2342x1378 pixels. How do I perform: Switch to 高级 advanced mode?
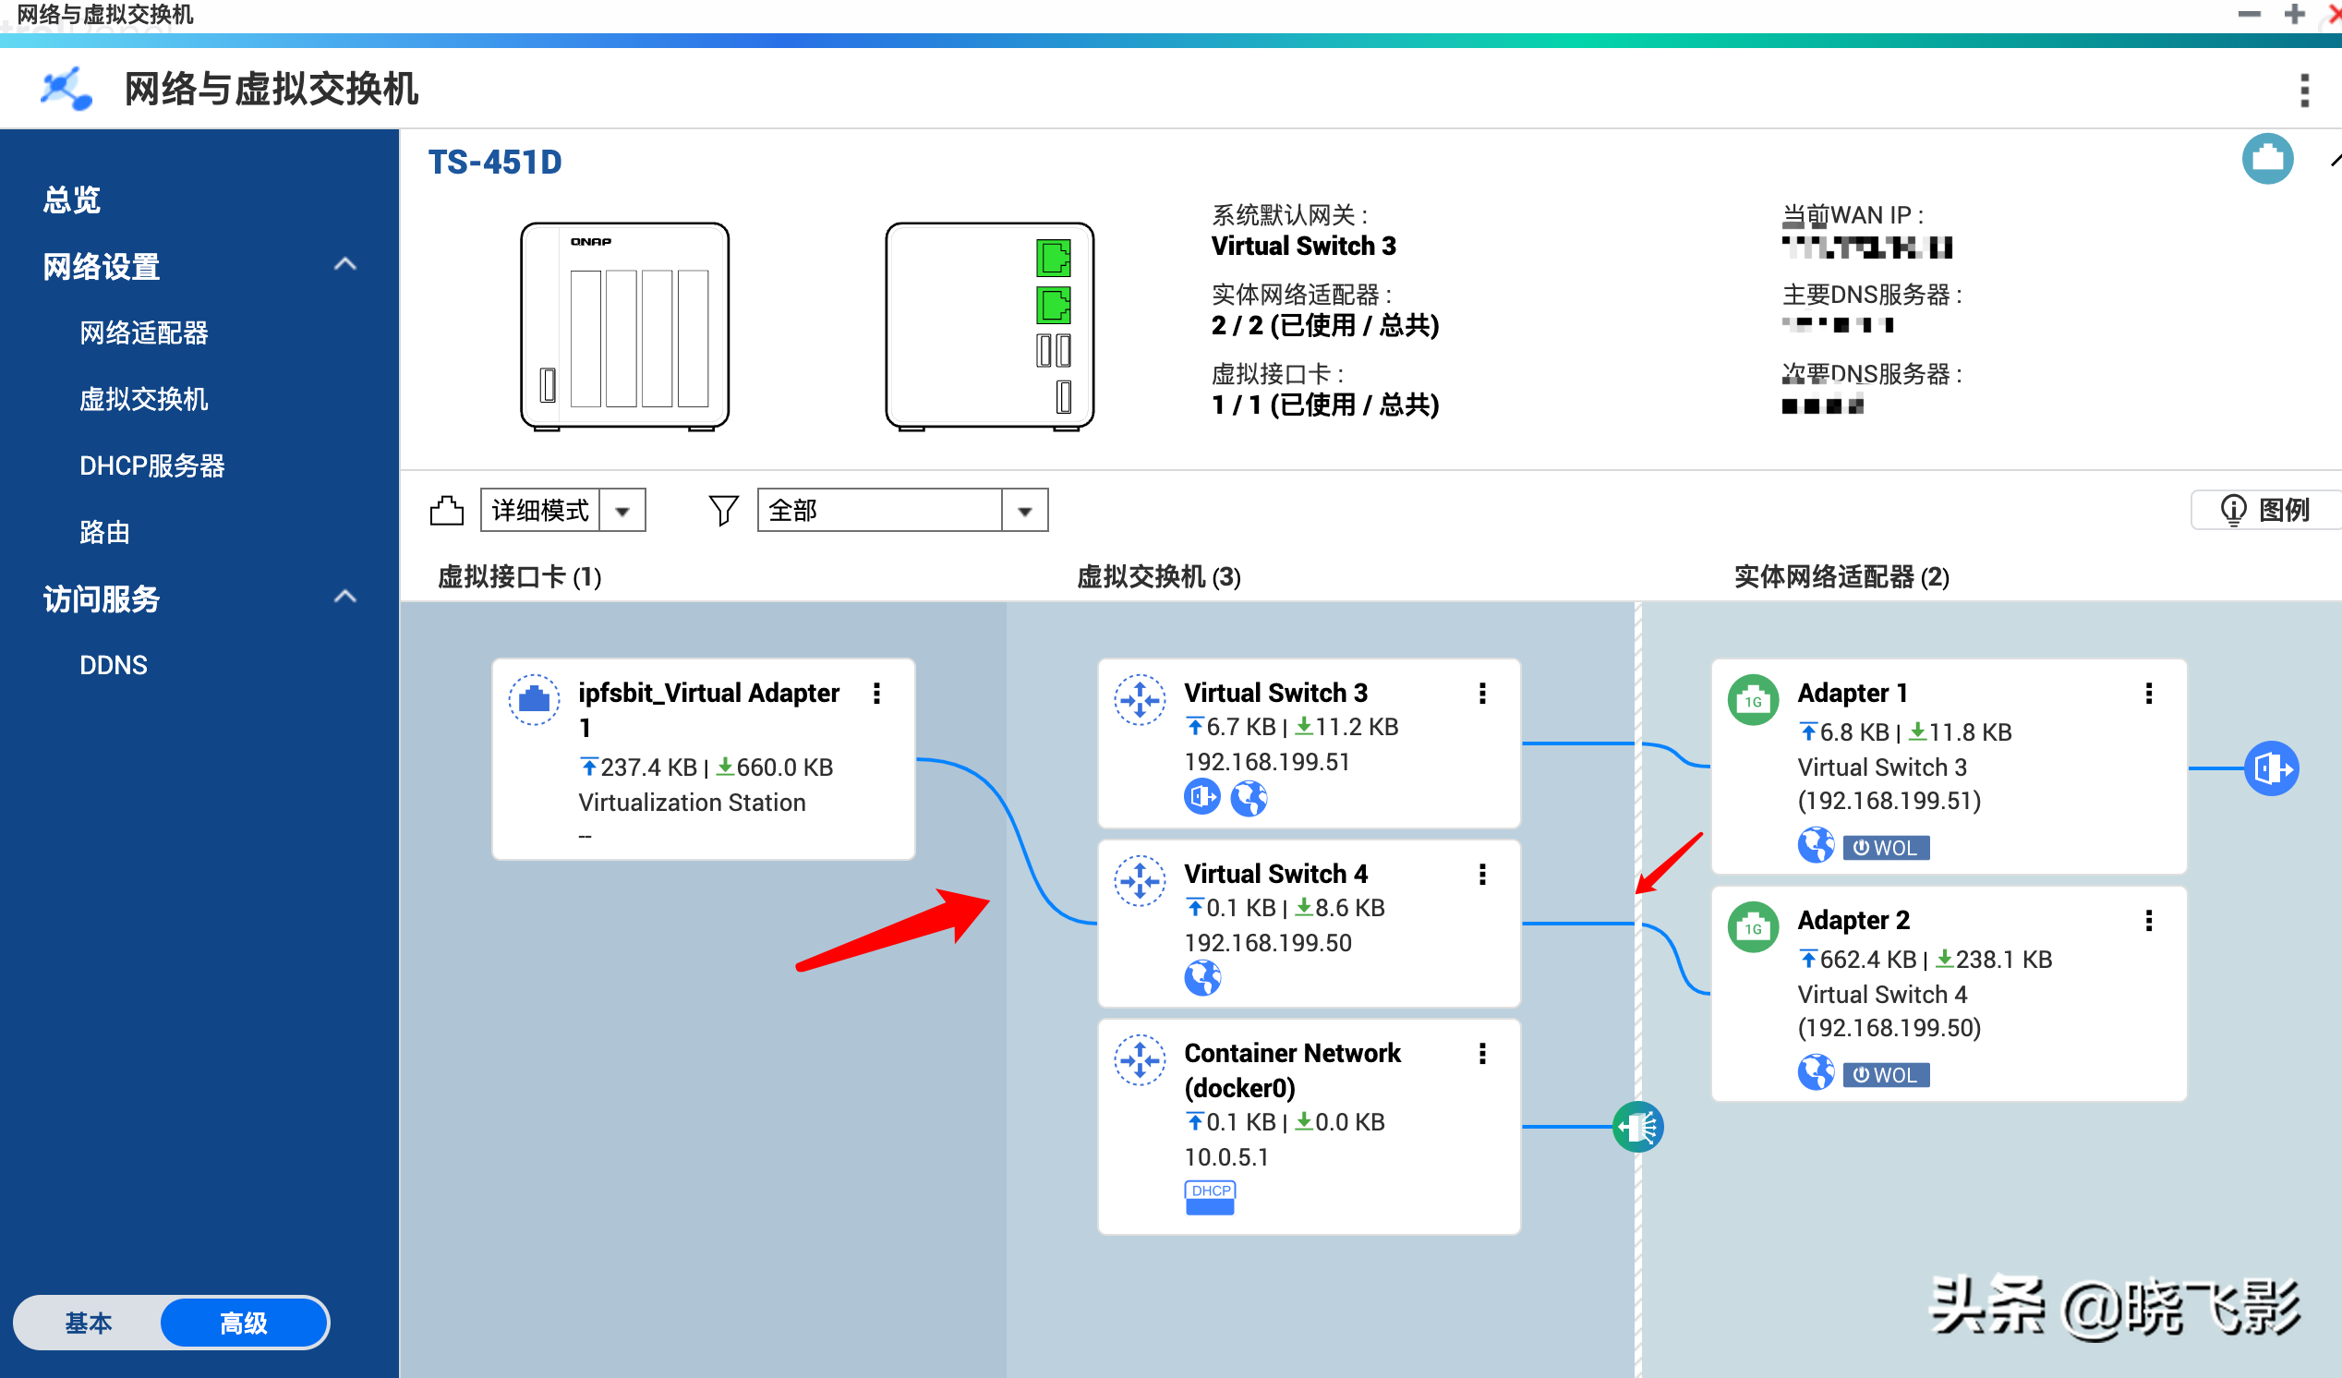(x=244, y=1323)
